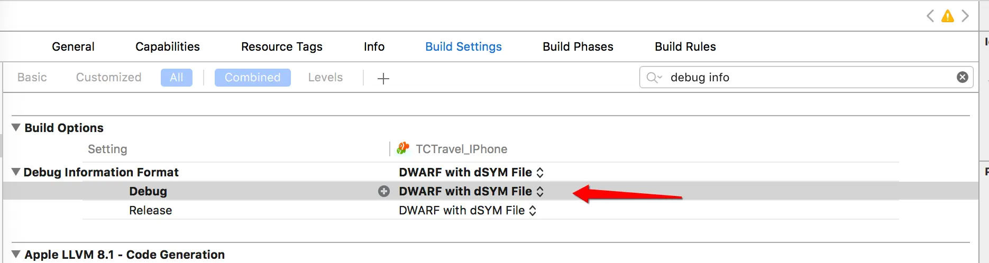The width and height of the screenshot is (989, 263).
Task: Collapse the Build Options section
Action: click(16, 127)
